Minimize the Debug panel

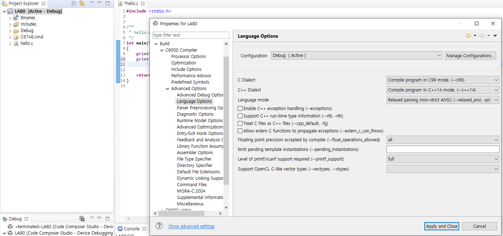(100, 218)
